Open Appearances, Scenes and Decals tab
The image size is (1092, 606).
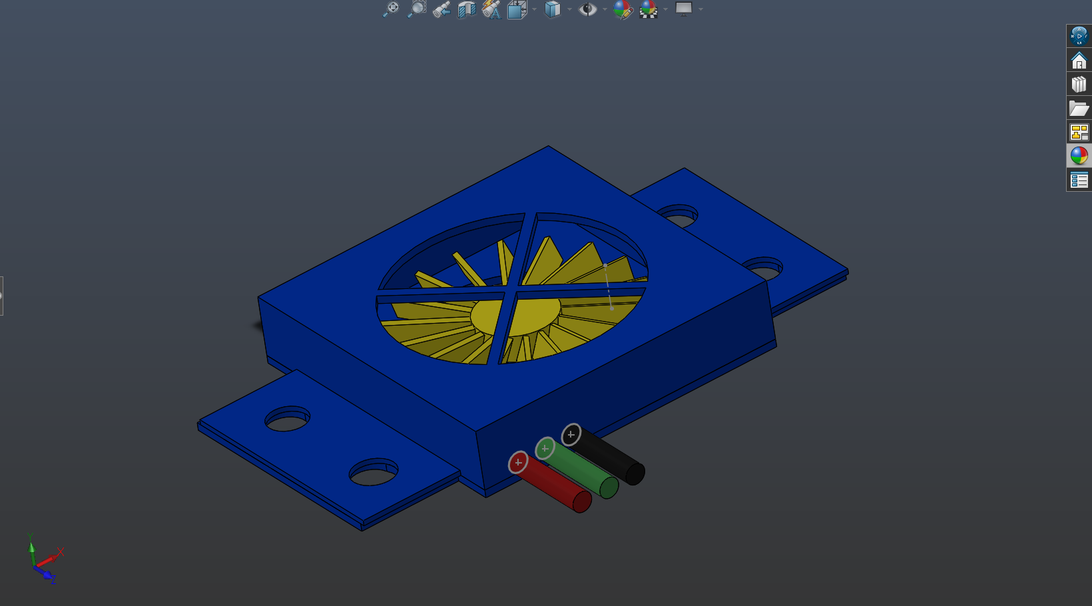click(x=1079, y=156)
